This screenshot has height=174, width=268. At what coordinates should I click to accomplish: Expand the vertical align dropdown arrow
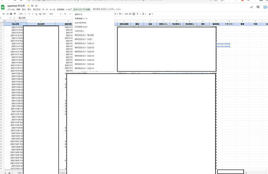point(117,14)
